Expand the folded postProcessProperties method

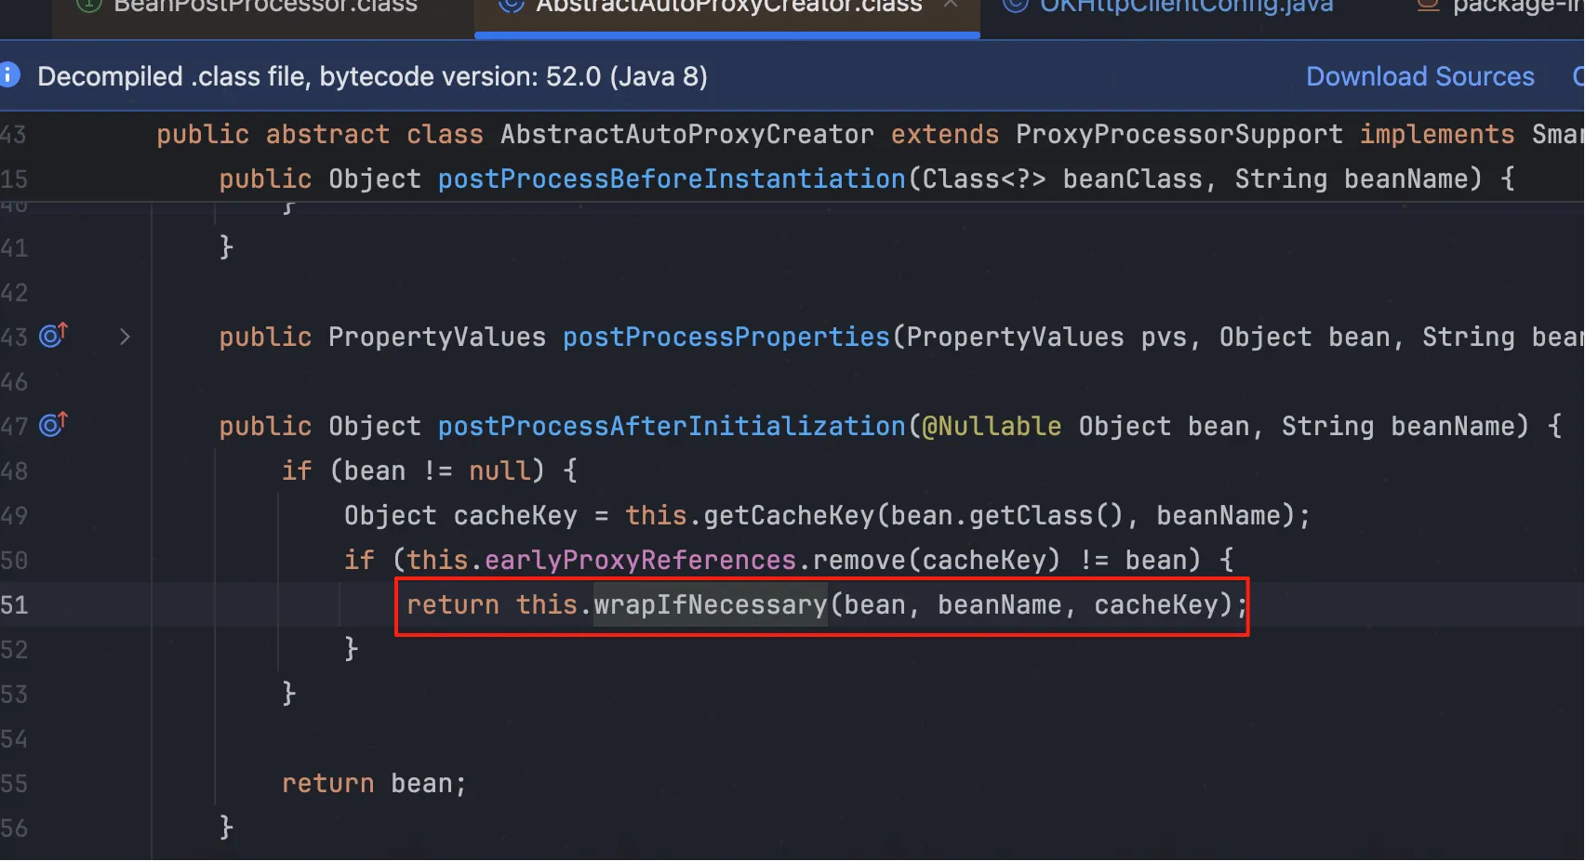(x=125, y=337)
